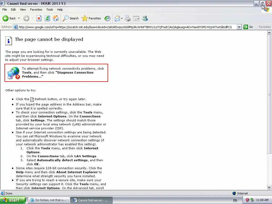The height and width of the screenshot is (204, 272).
Task: Click the grey Forward arrow button
Action: pos(26,18)
